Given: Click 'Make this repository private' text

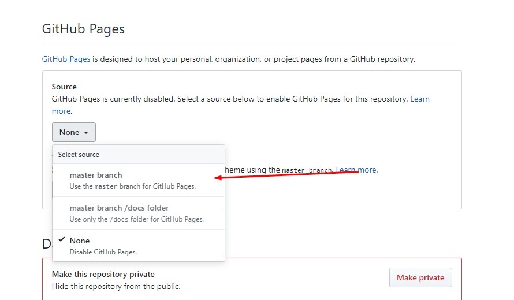Looking at the screenshot, I should (103, 274).
